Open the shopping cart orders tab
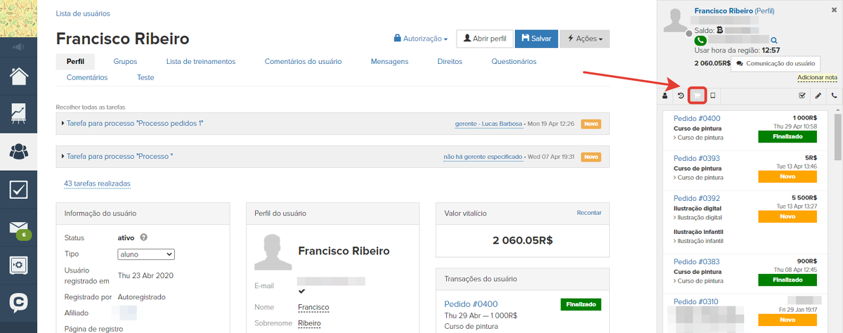Image resolution: width=843 pixels, height=333 pixels. 697,96
